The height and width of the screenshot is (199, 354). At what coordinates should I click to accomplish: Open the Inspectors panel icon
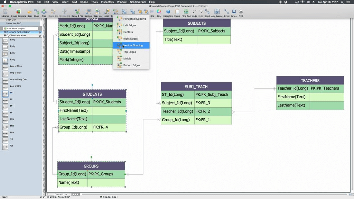coord(168,12)
